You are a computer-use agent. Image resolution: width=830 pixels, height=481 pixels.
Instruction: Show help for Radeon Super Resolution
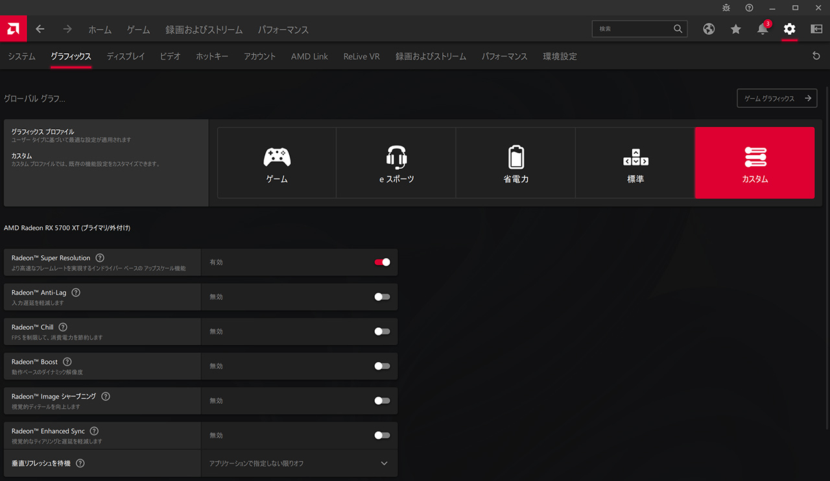click(x=100, y=258)
